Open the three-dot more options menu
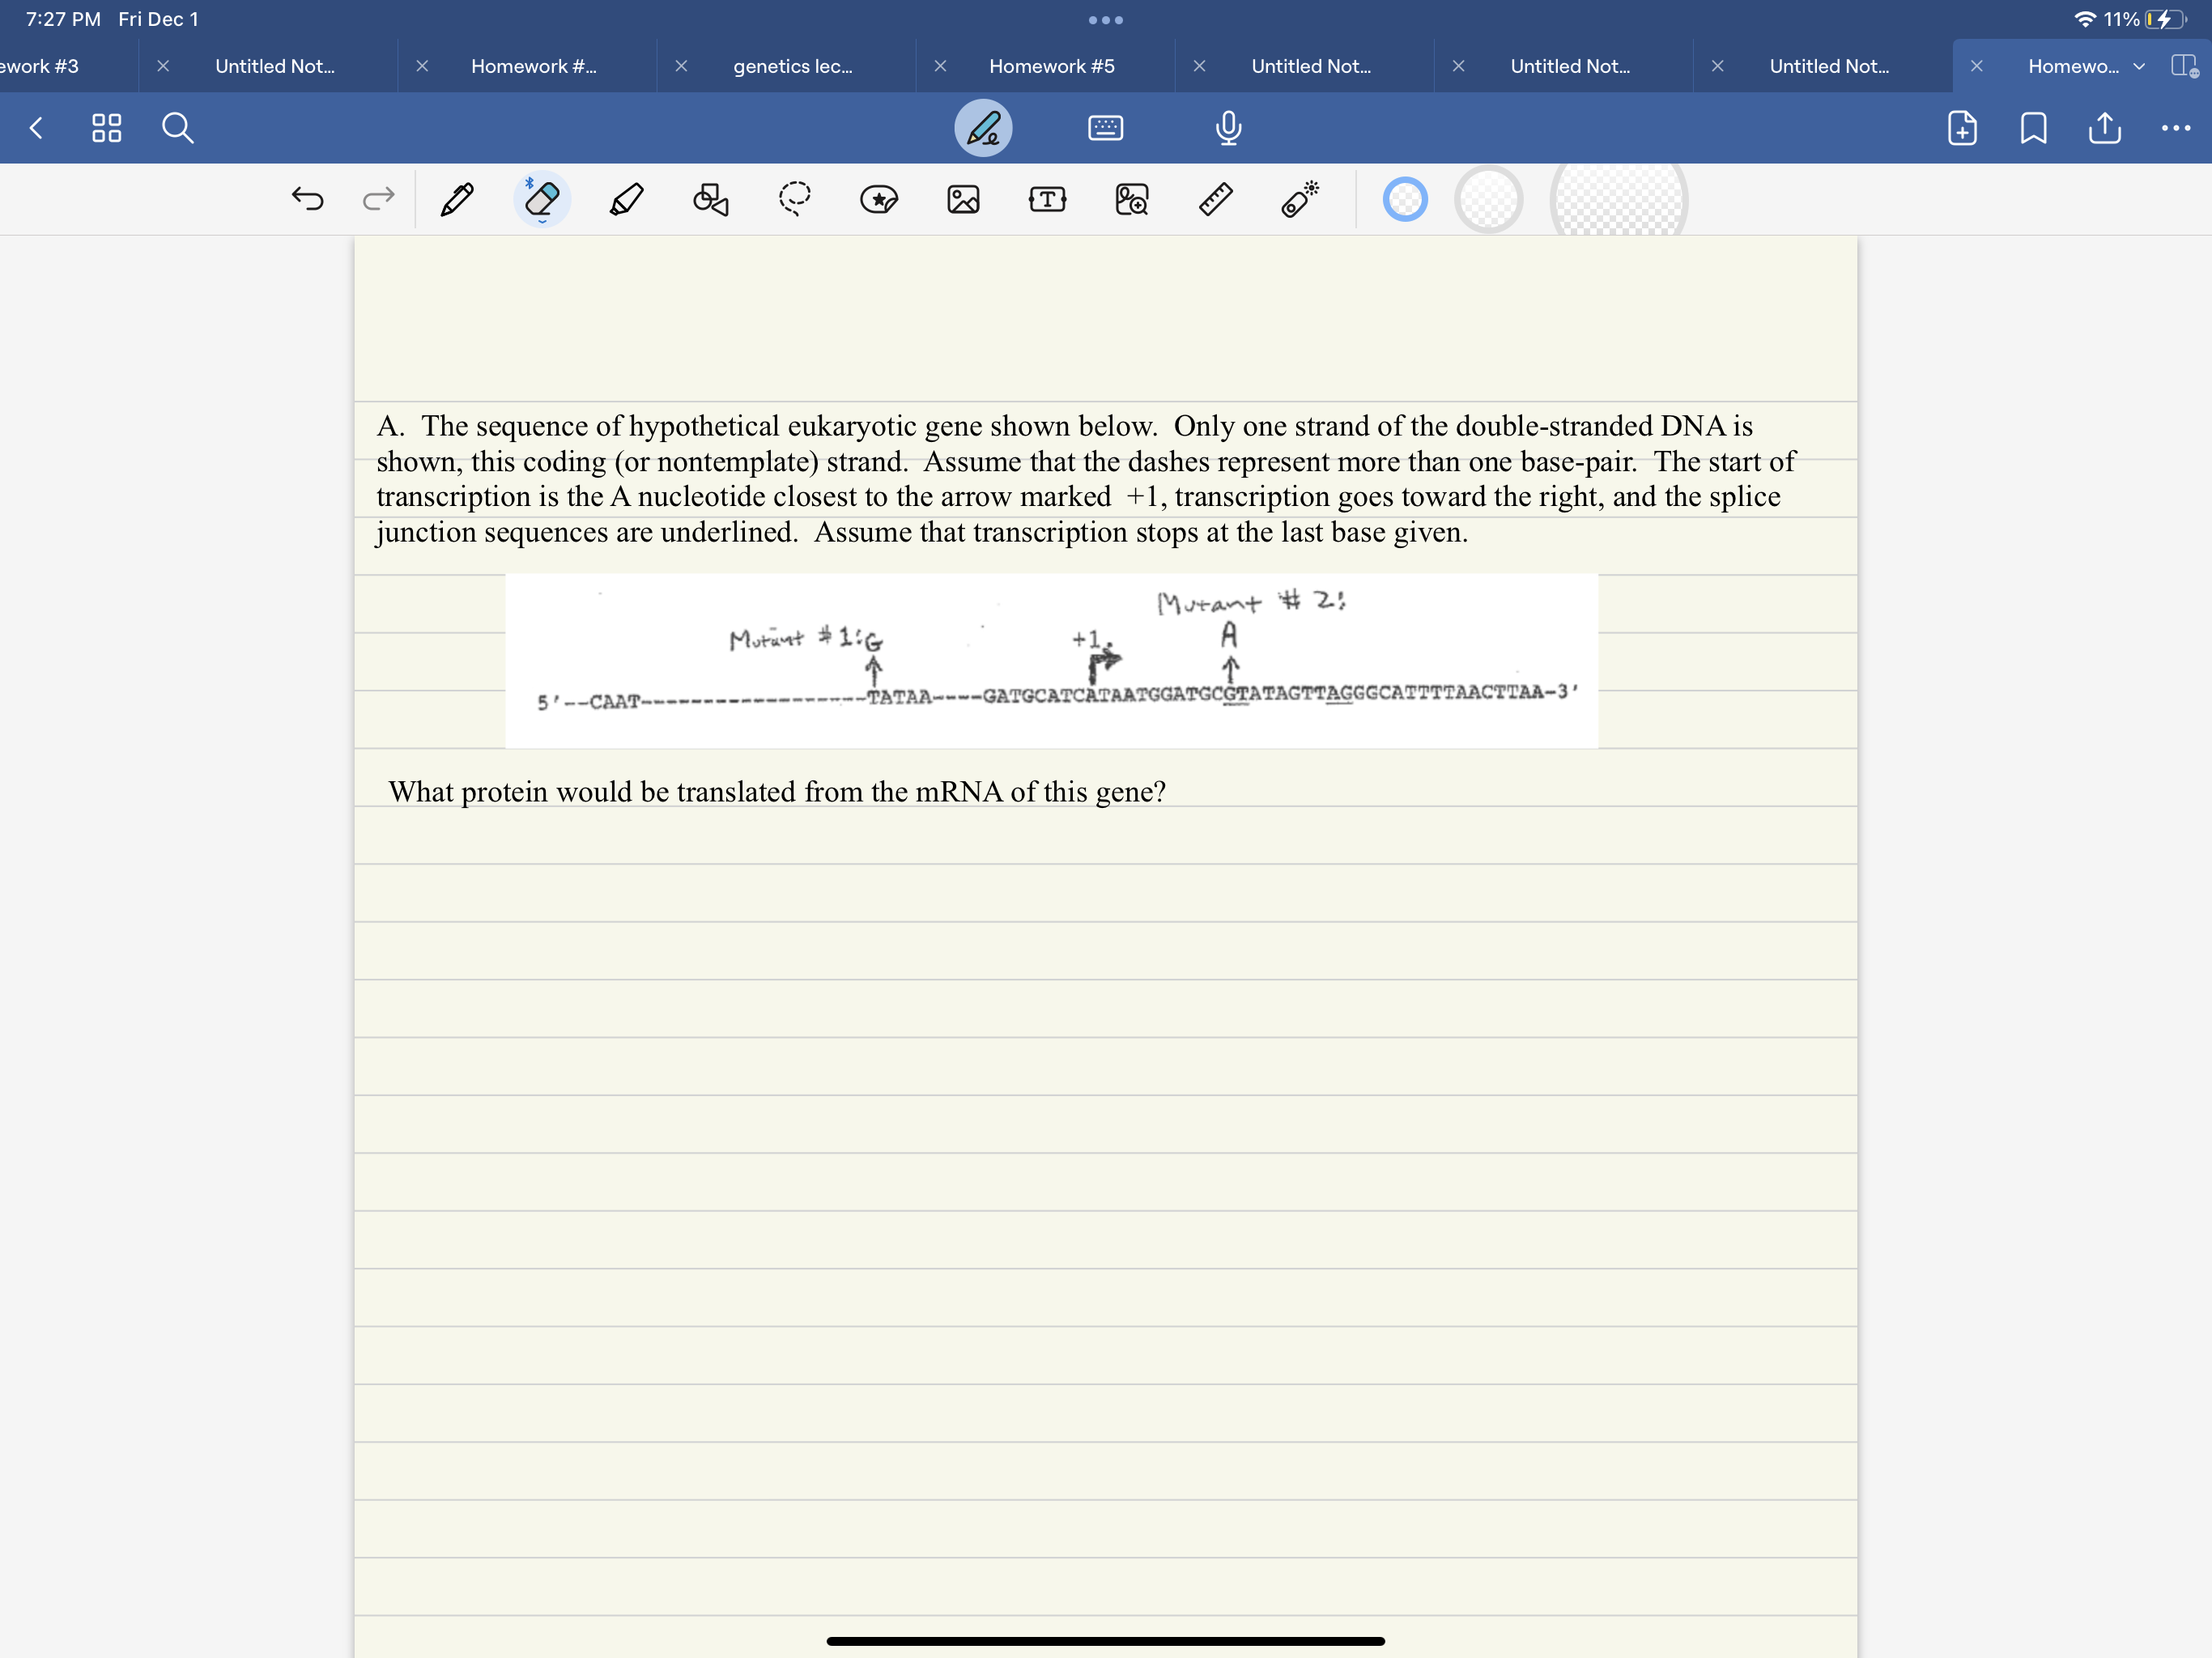This screenshot has width=2212, height=1658. coord(2175,128)
